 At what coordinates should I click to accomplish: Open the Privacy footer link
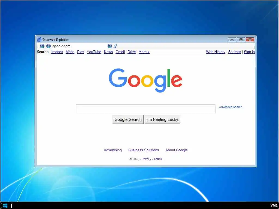146,159
